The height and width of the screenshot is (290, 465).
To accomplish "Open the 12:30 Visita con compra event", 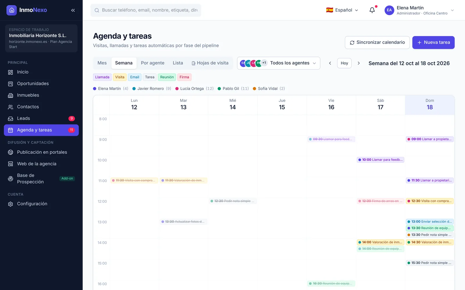I will pos(430,201).
